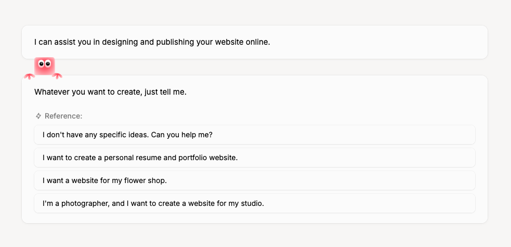Click "flower shop" text in third suggestion
Screen dimensions: 511x247
pyautogui.click(x=146, y=180)
